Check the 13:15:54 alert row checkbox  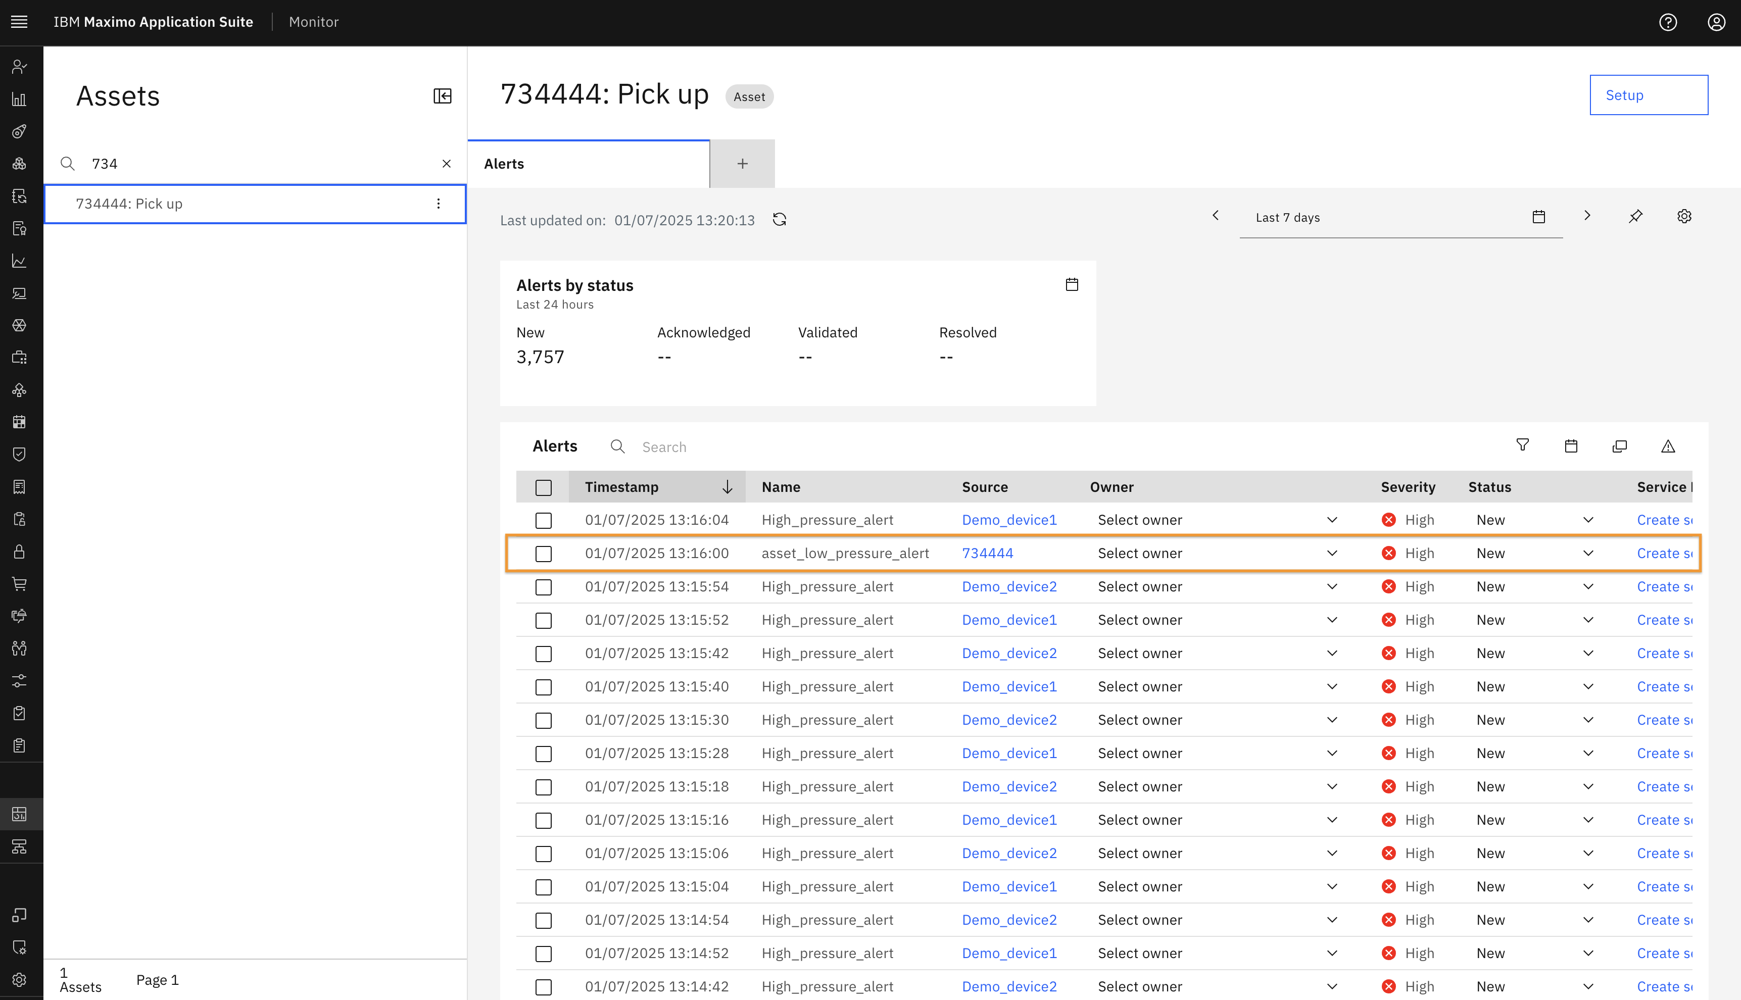tap(544, 587)
